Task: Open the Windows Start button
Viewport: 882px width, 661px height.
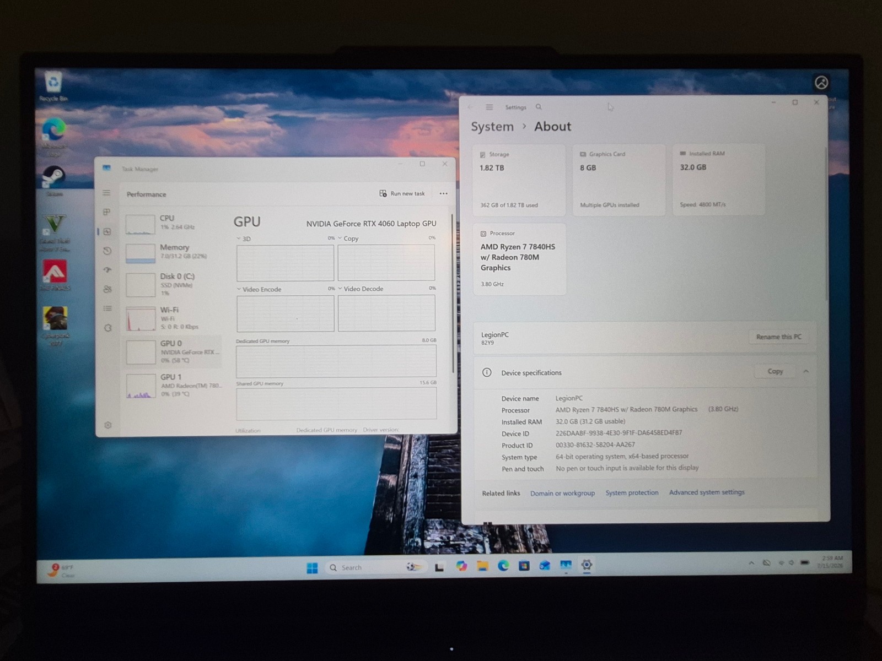Action: [312, 567]
